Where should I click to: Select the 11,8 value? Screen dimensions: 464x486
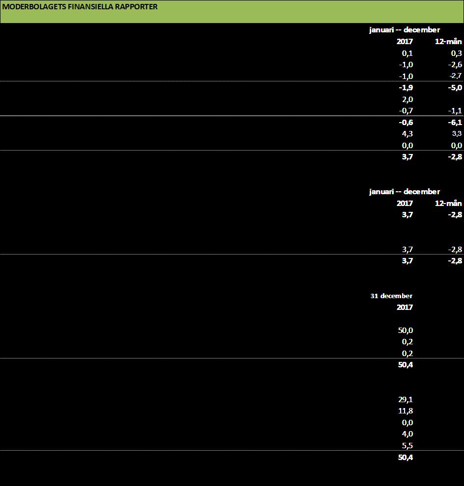tap(406, 411)
